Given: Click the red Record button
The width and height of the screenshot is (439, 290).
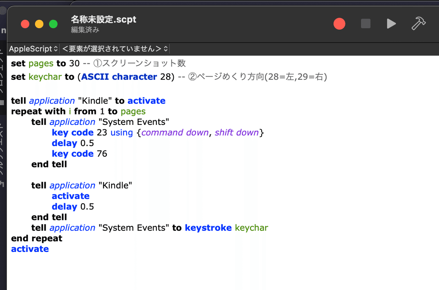Looking at the screenshot, I should [339, 24].
